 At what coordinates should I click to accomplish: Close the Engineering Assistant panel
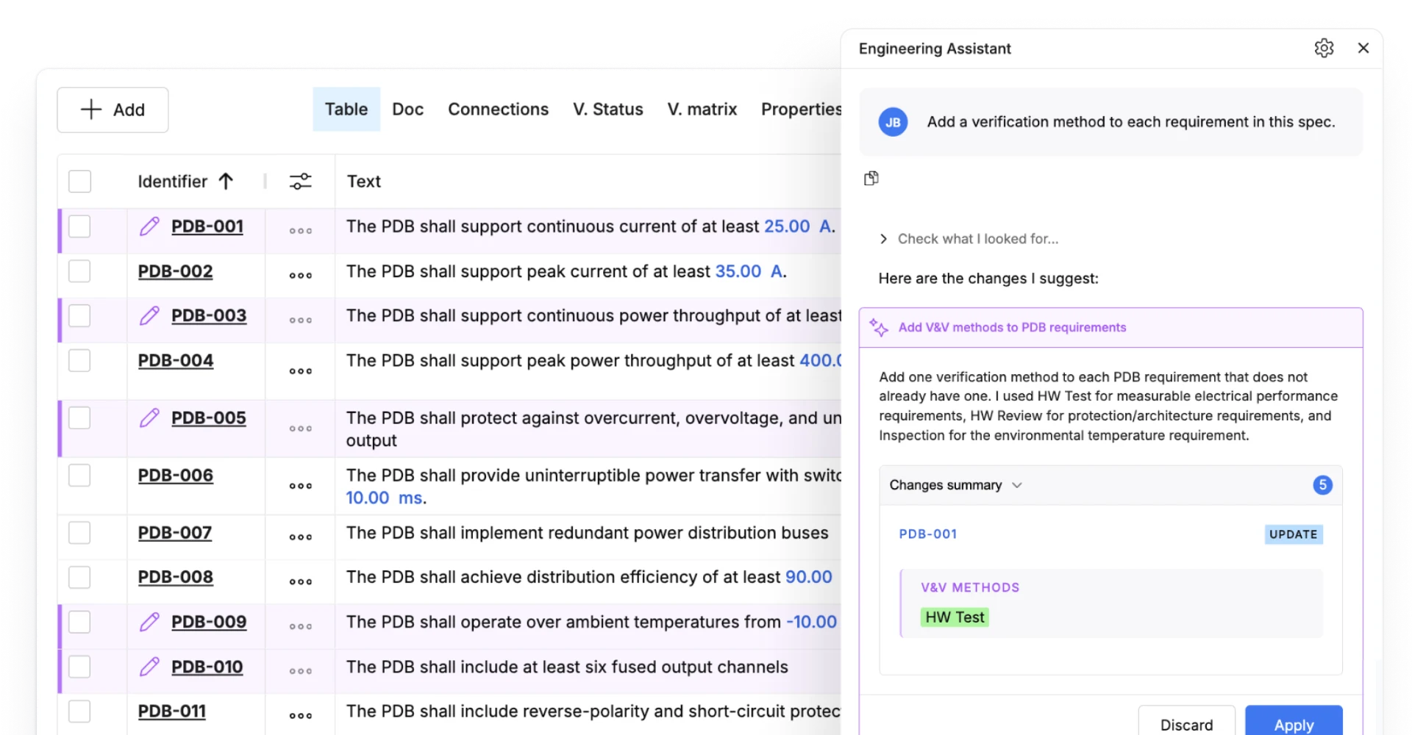pos(1363,48)
